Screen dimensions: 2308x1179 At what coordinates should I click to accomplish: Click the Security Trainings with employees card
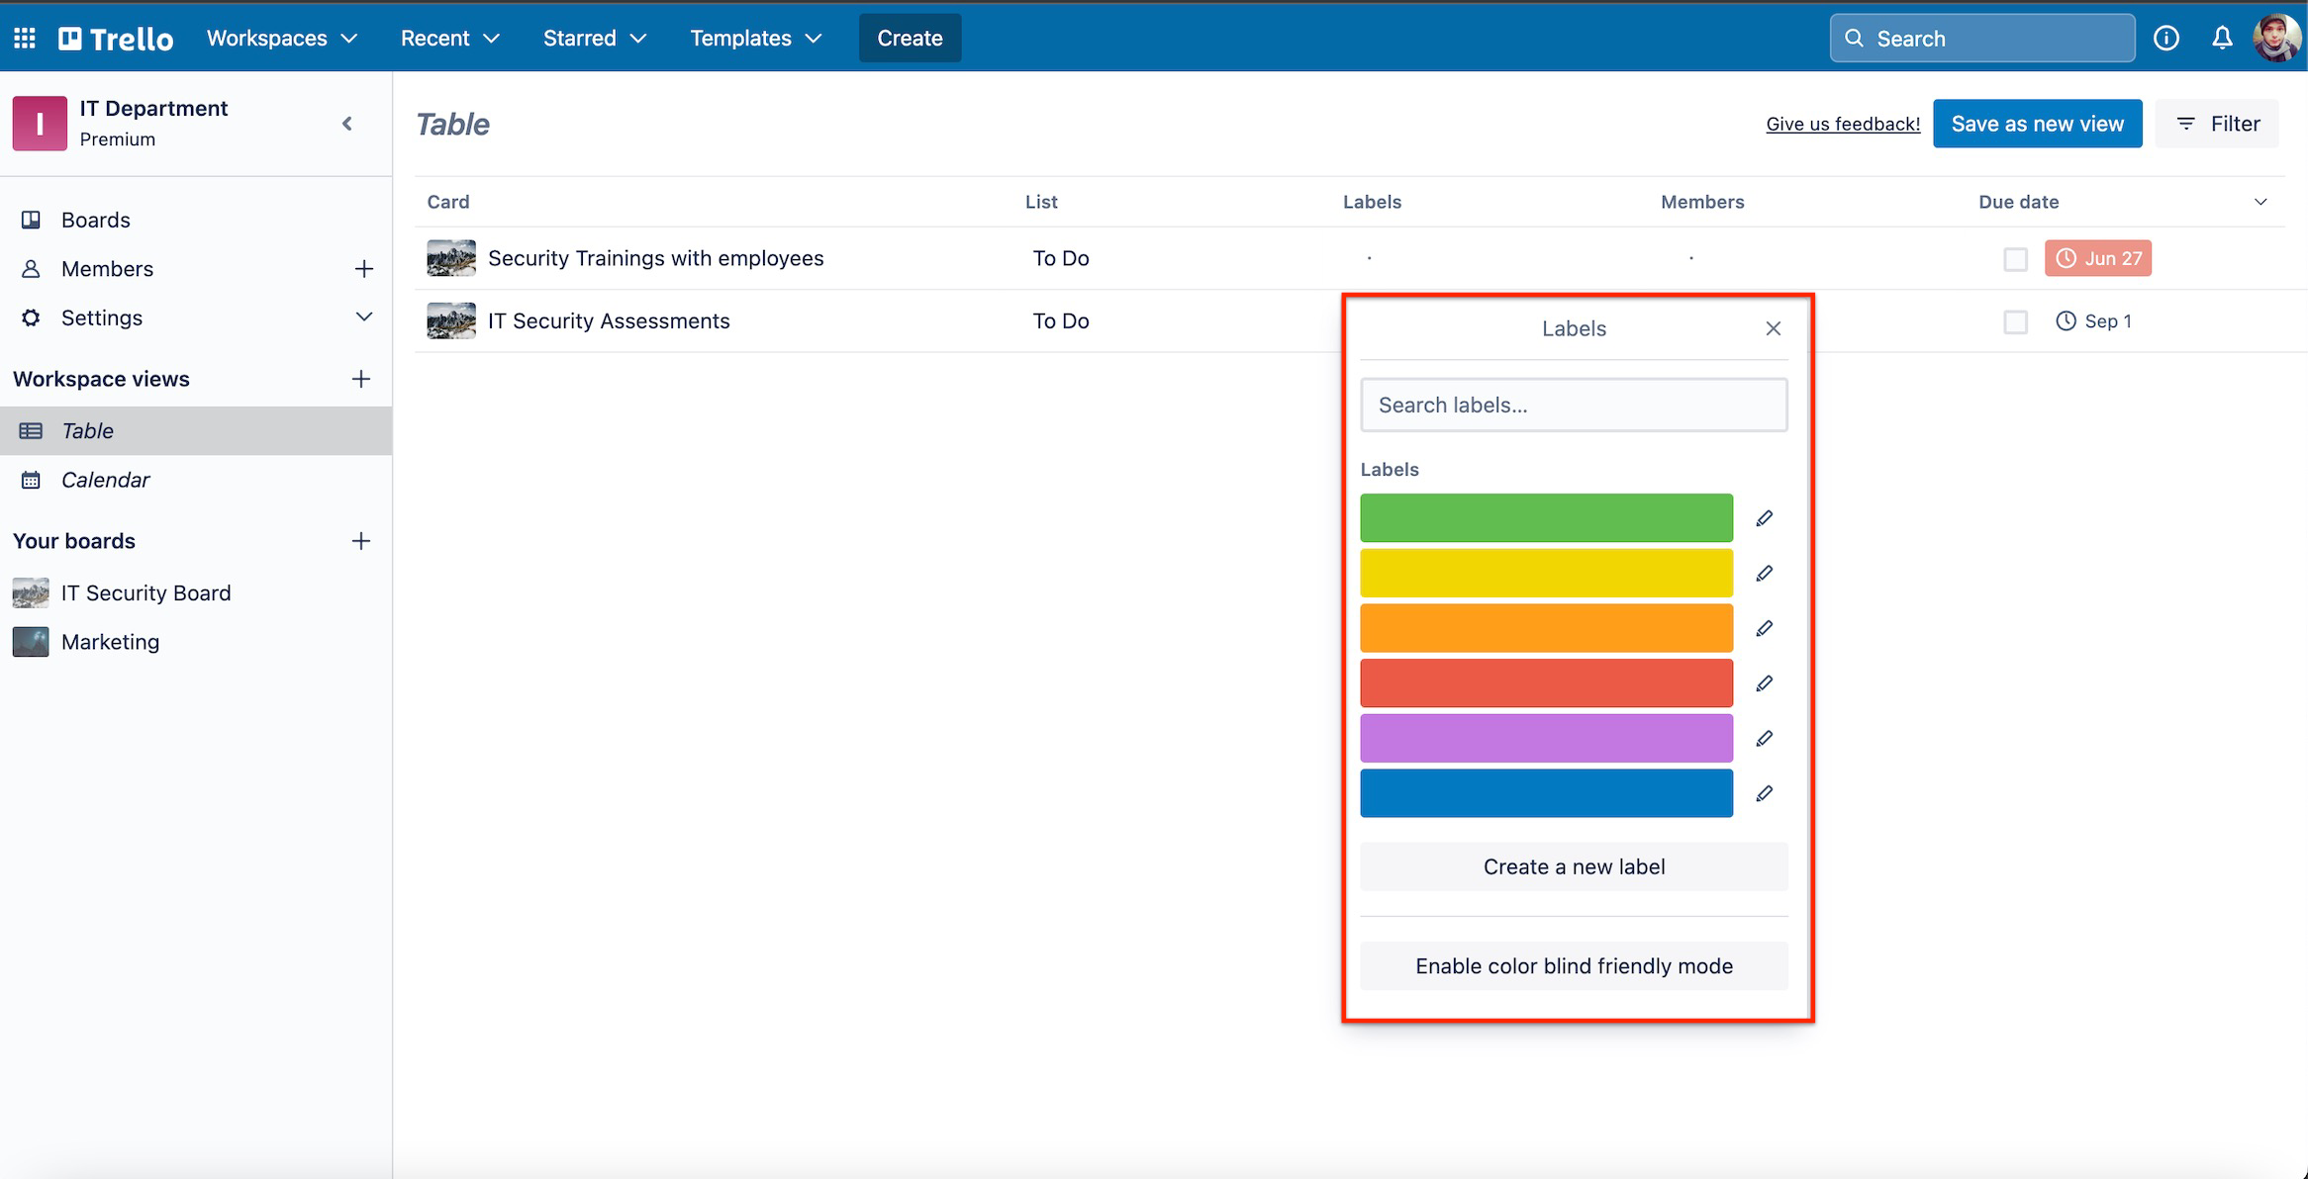point(655,258)
